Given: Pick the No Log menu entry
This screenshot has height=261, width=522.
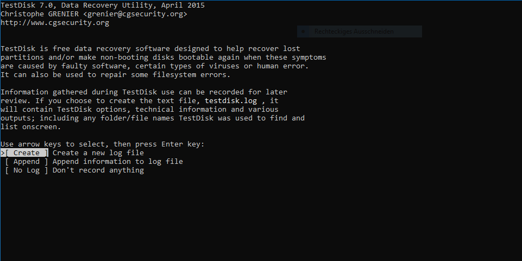Looking at the screenshot, I should tap(27, 170).
